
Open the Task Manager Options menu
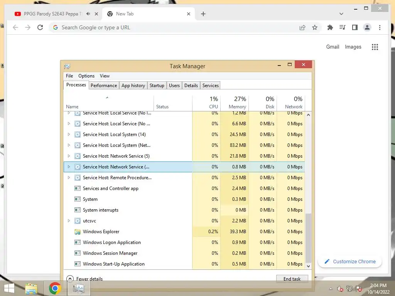[86, 76]
